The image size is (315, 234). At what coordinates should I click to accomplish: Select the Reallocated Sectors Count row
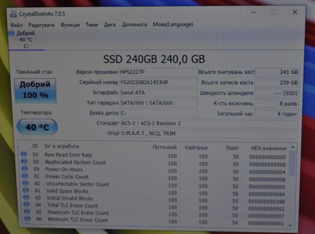coord(154,163)
